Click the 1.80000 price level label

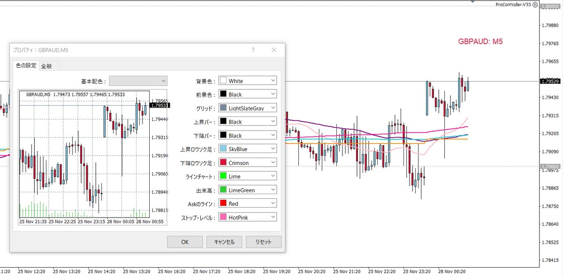[x=550, y=7]
